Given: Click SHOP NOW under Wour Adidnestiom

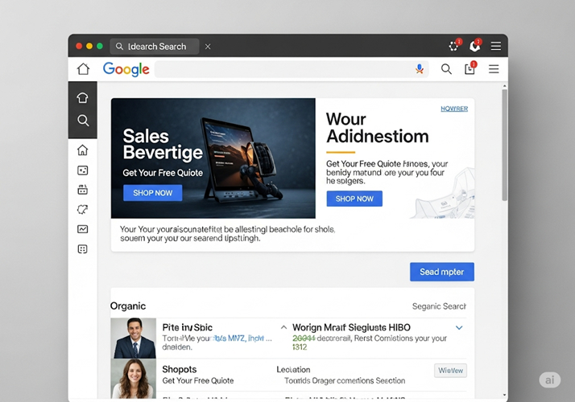Looking at the screenshot, I should pos(354,199).
